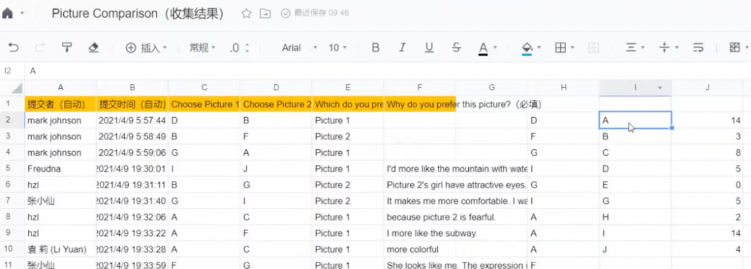This screenshot has height=269, width=751.
Task: Select the format painter tool
Action: tap(67, 48)
